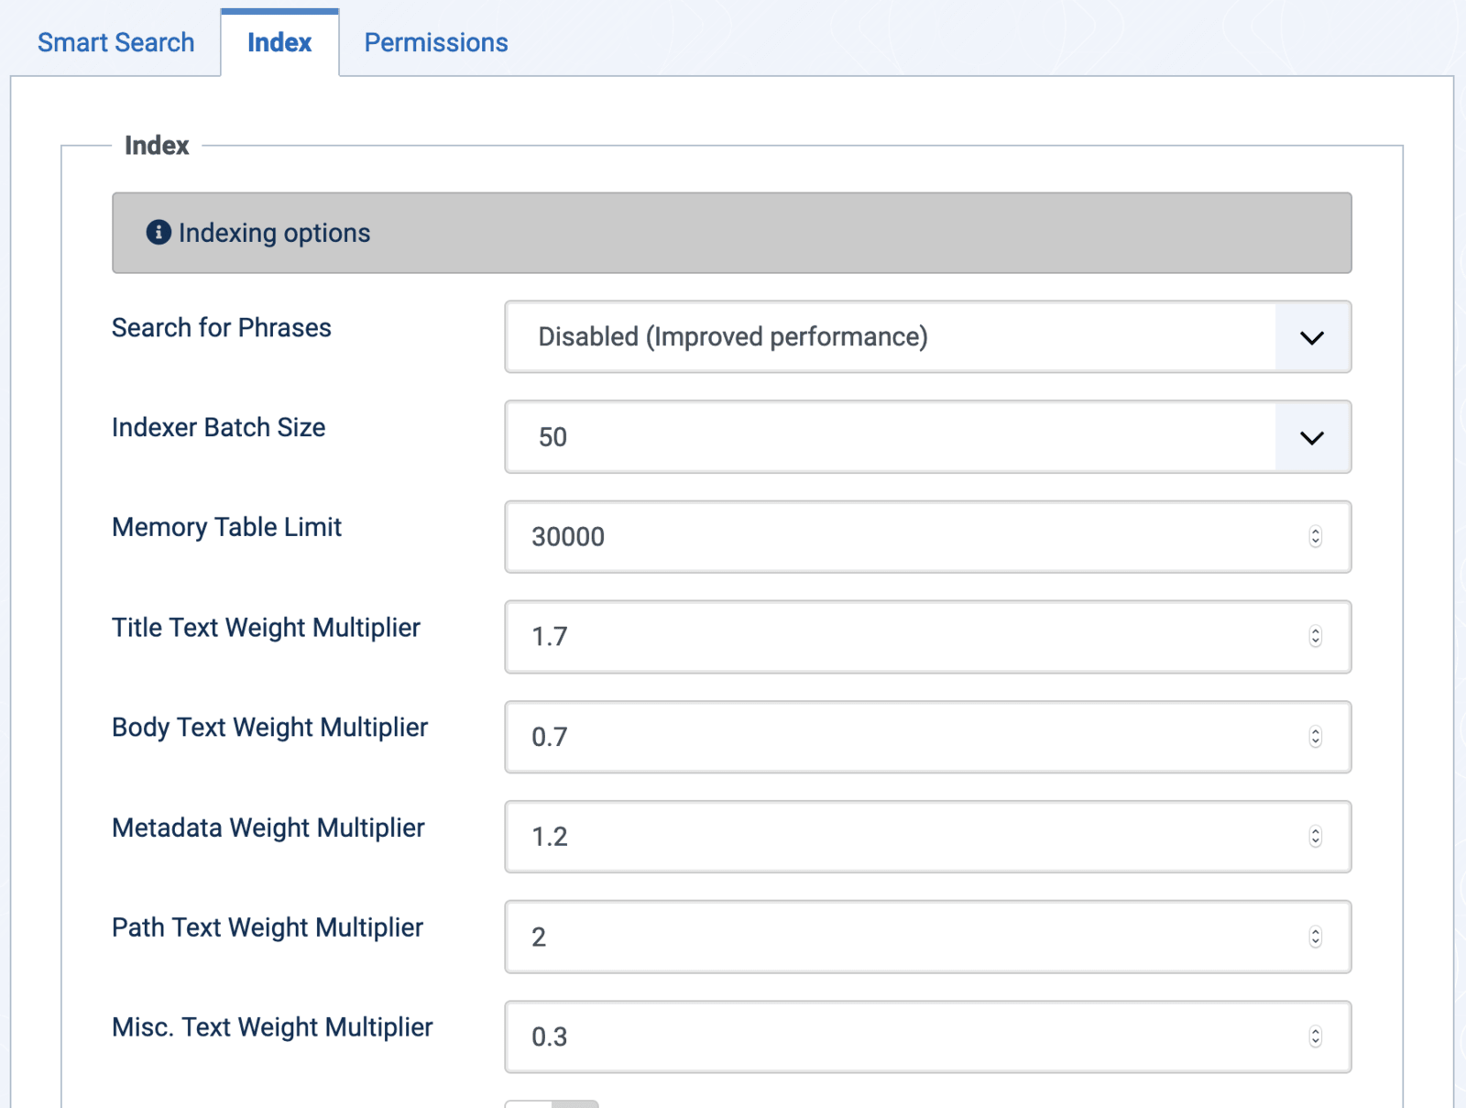Viewport: 1466px width, 1108px height.
Task: Select the Index tab
Action: pos(279,42)
